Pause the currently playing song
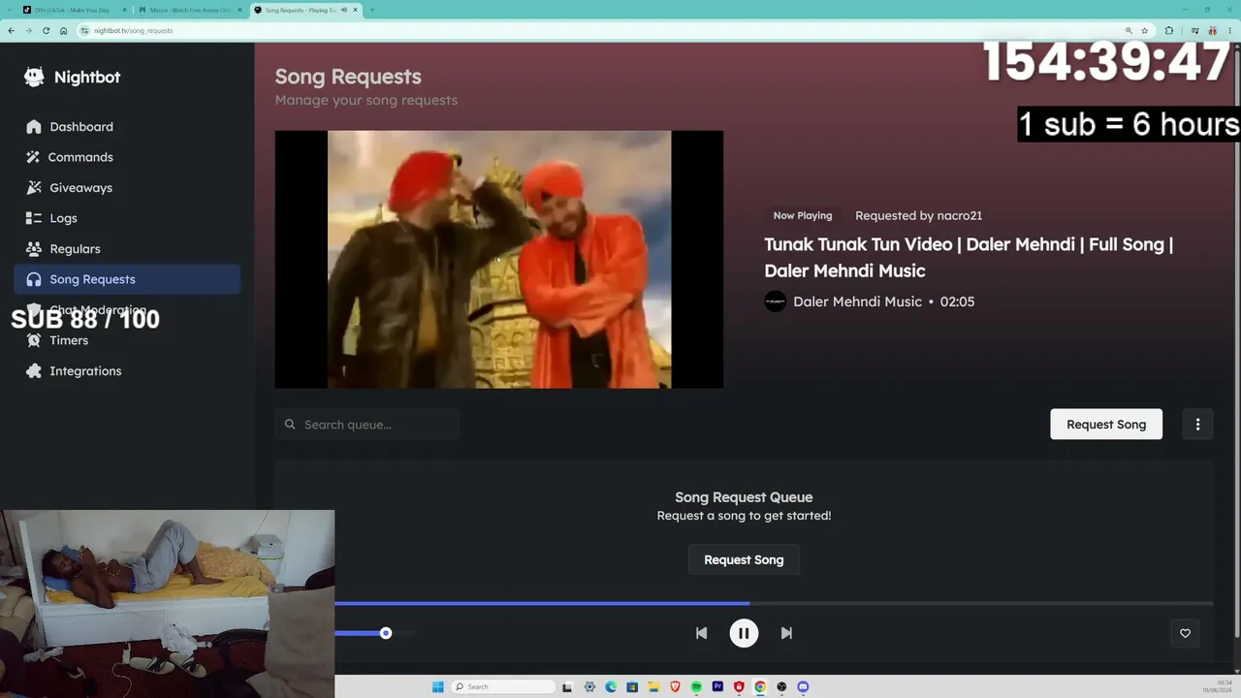This screenshot has width=1241, height=698. click(744, 633)
